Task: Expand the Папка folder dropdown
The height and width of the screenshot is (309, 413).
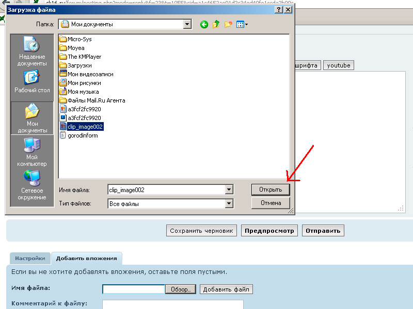Action: pyautogui.click(x=187, y=24)
